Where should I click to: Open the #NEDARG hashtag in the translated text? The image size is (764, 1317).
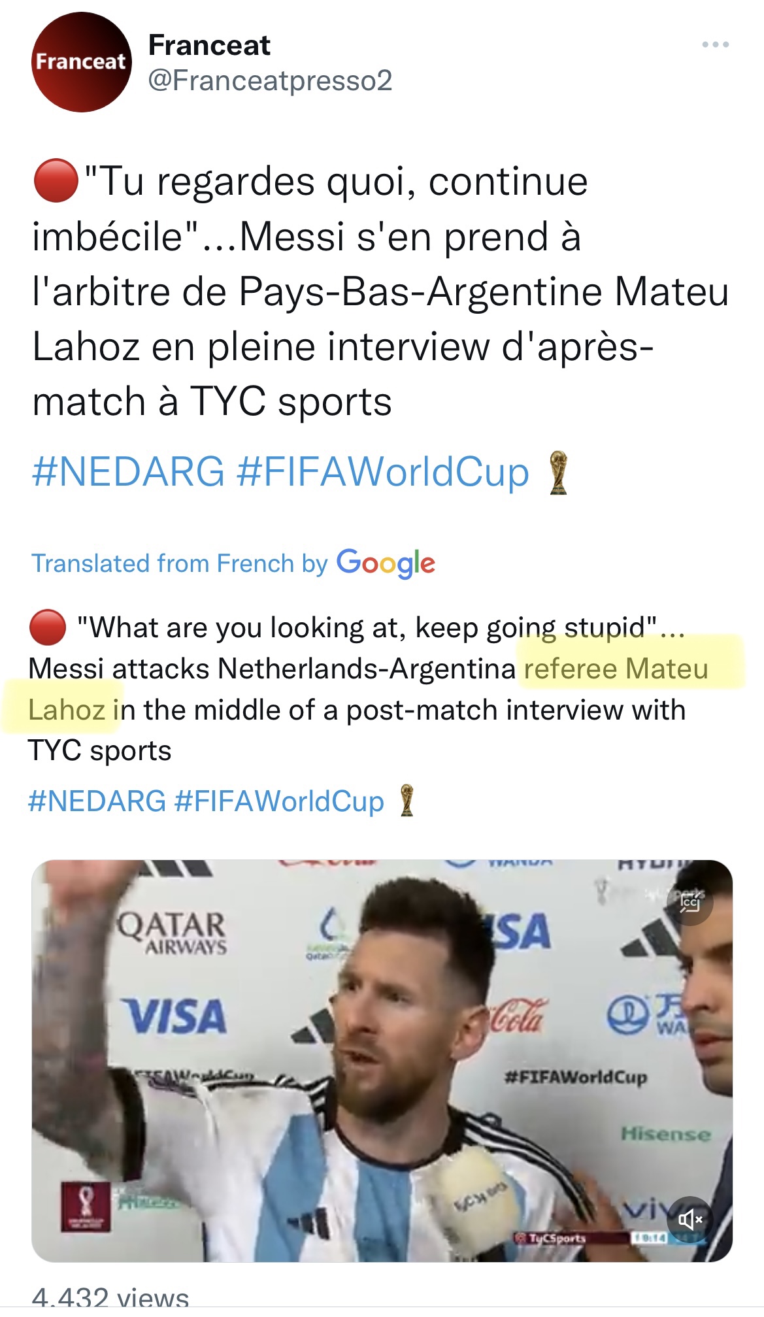tap(97, 801)
